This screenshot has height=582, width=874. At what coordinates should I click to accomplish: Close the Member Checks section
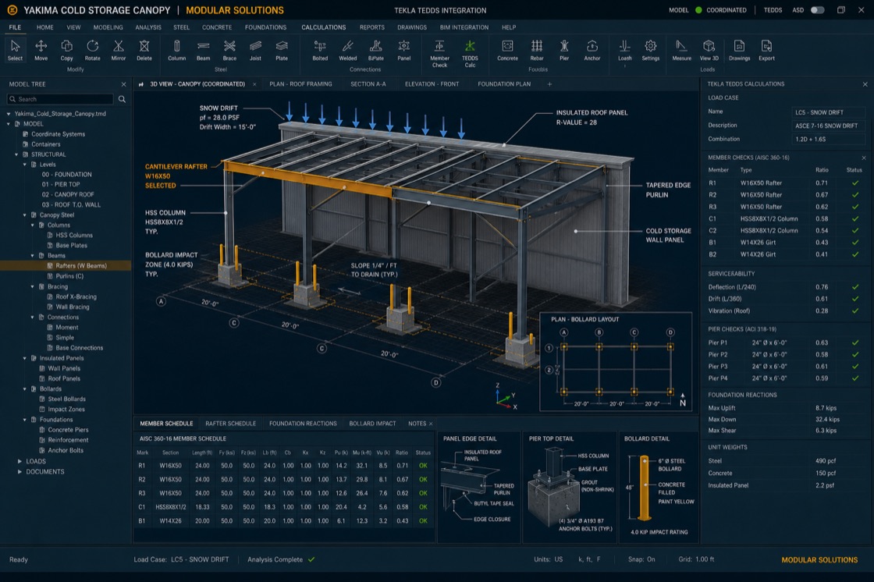click(864, 158)
